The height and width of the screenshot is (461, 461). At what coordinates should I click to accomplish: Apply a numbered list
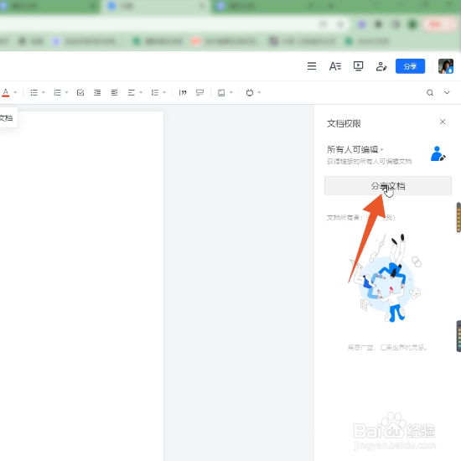tap(57, 92)
